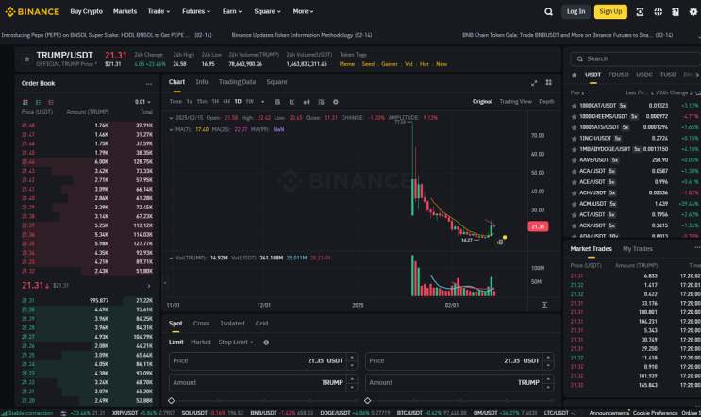Focus the pair Search field
This screenshot has height=417, width=701.
point(636,59)
